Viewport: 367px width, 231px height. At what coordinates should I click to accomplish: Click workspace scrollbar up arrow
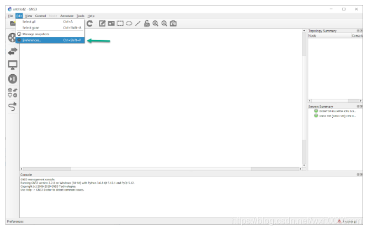[x=304, y=31]
